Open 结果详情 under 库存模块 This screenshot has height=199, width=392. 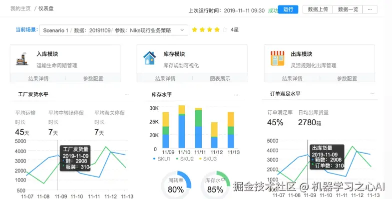[165, 78]
